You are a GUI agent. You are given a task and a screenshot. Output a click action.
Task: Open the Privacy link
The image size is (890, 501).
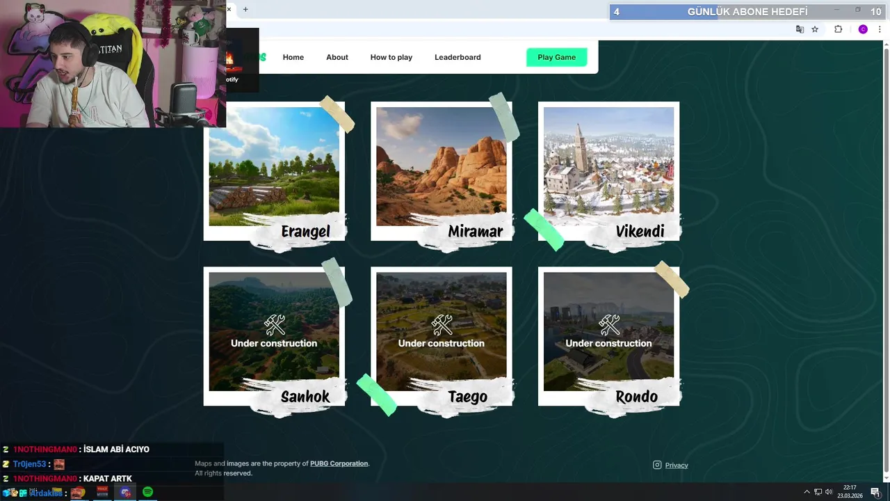point(677,466)
